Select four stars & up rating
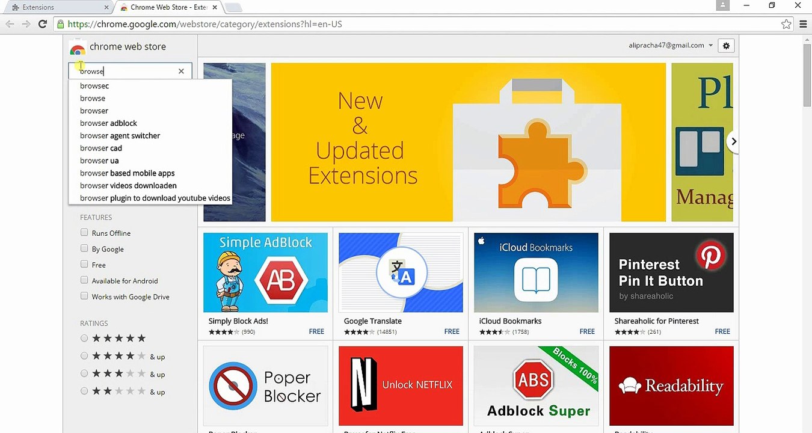Image resolution: width=812 pixels, height=433 pixels. pos(84,356)
